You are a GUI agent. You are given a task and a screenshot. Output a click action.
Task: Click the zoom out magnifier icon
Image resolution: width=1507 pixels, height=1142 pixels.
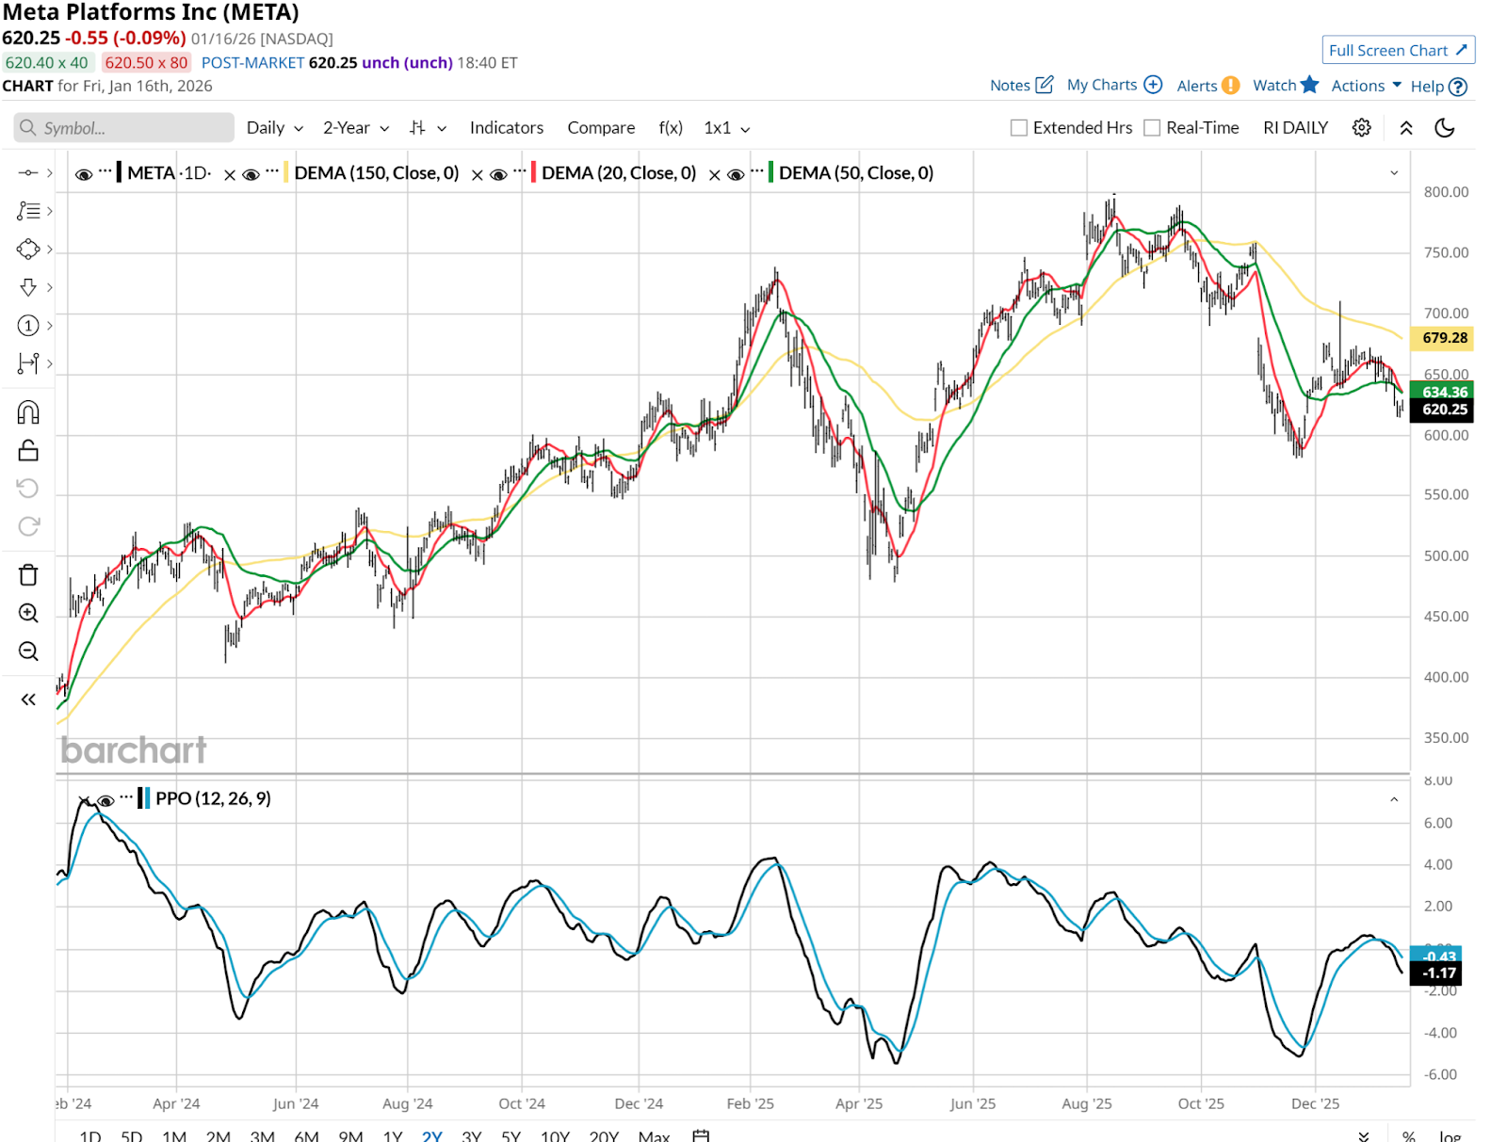coord(28,651)
